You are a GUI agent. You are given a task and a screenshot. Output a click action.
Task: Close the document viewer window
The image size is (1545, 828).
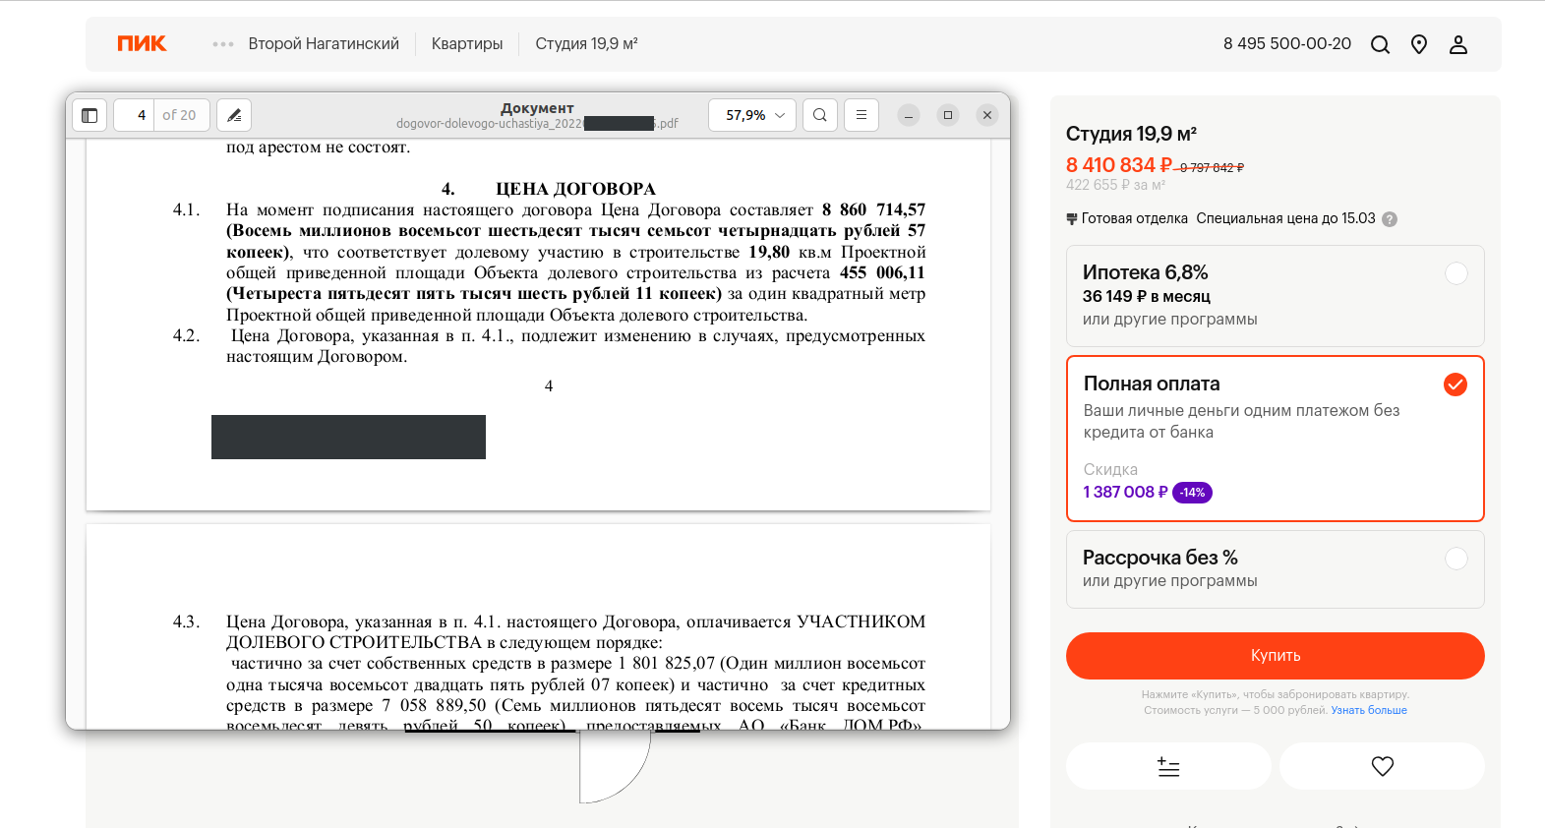[x=987, y=115]
